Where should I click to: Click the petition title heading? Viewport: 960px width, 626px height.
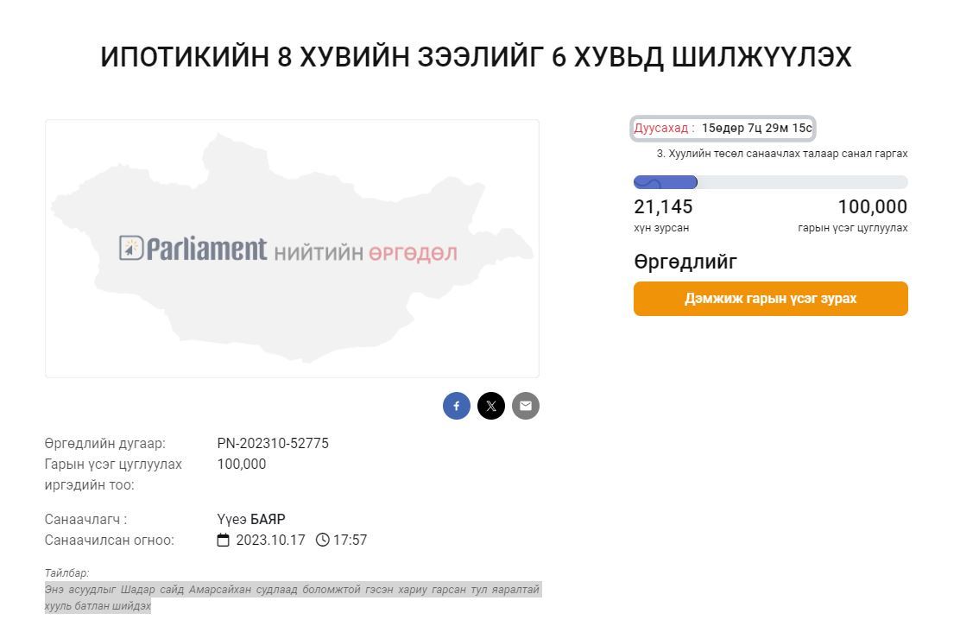(x=476, y=58)
